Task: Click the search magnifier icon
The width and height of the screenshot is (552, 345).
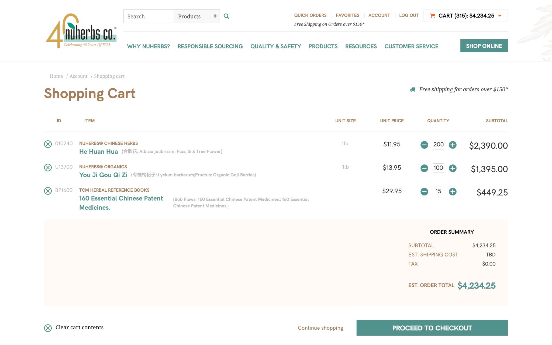Action: click(226, 16)
